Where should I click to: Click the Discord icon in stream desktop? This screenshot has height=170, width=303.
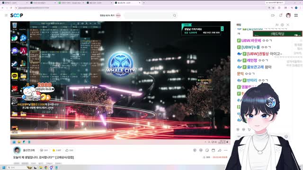coord(15,51)
